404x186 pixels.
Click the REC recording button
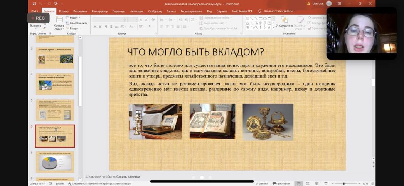coord(38,18)
